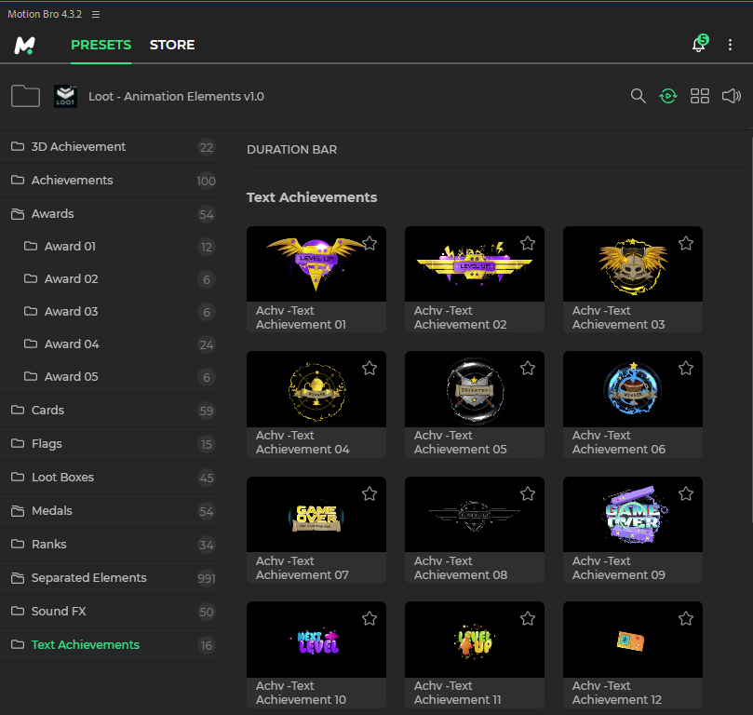Select the Text Achievement 11 Level Up thumbnail
The image size is (753, 715).
(475, 640)
